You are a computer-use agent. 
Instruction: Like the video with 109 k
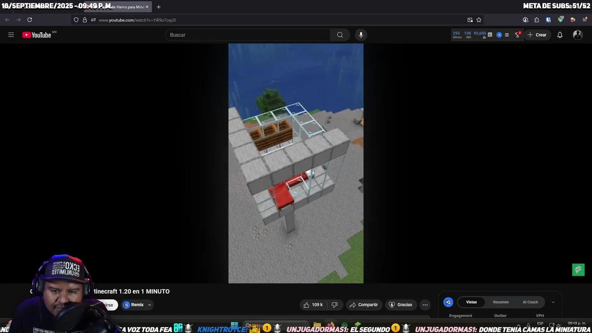[313, 305]
